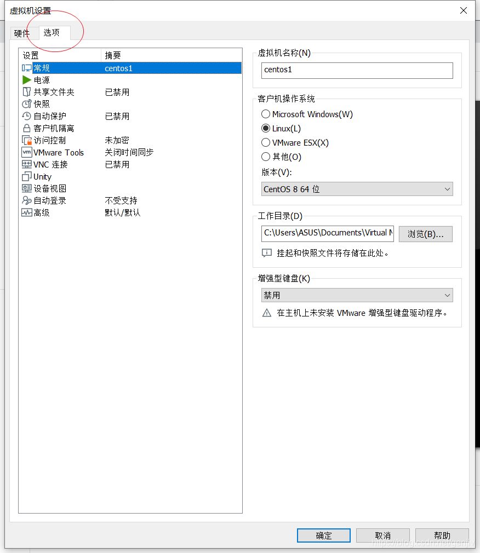The height and width of the screenshot is (553, 480).
Task: Select the 快照 row label
Action: click(42, 104)
